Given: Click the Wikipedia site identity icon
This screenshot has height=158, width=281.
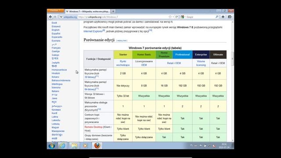Looking at the screenshot, I should pyautogui.click(x=68, y=17).
